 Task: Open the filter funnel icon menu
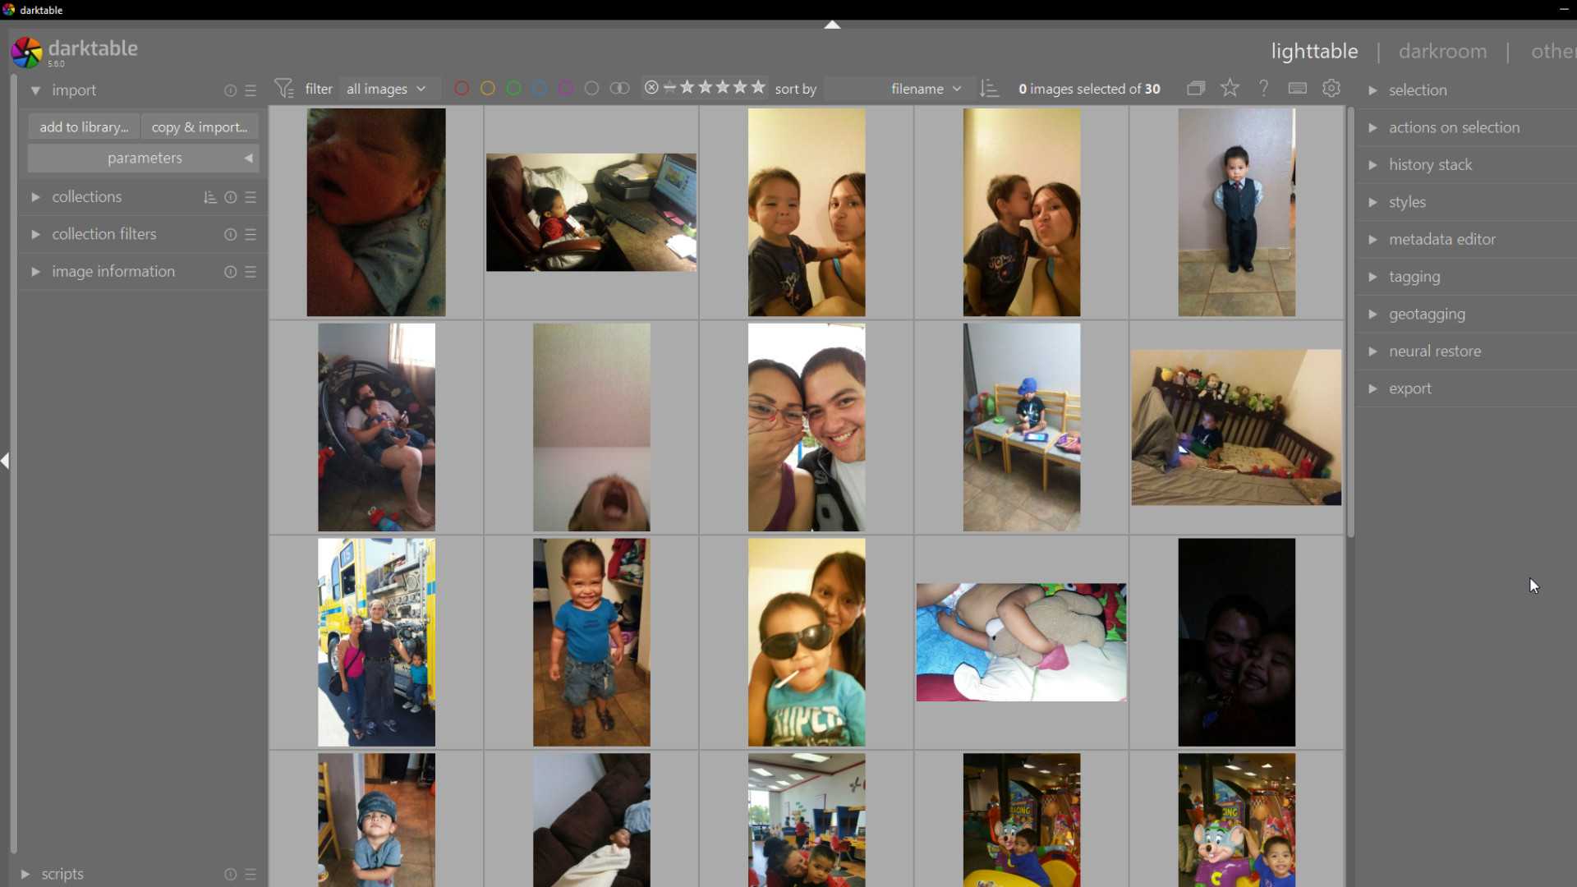click(x=284, y=88)
